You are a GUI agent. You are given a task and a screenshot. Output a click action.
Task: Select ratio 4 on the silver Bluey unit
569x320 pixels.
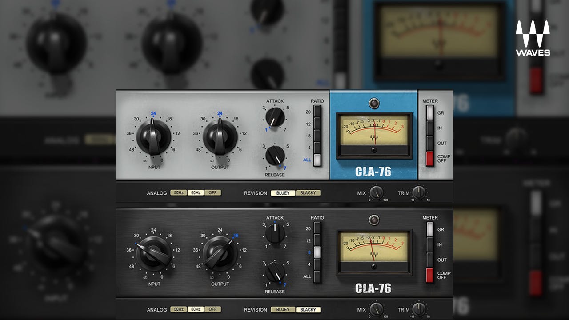pyautogui.click(x=317, y=148)
